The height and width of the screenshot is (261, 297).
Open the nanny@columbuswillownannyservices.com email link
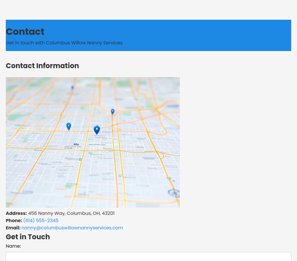72,228
